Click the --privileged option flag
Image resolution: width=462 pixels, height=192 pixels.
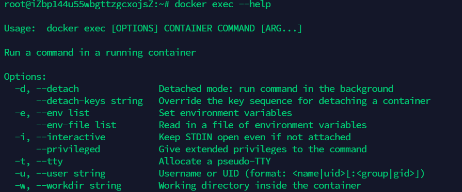click(x=68, y=149)
